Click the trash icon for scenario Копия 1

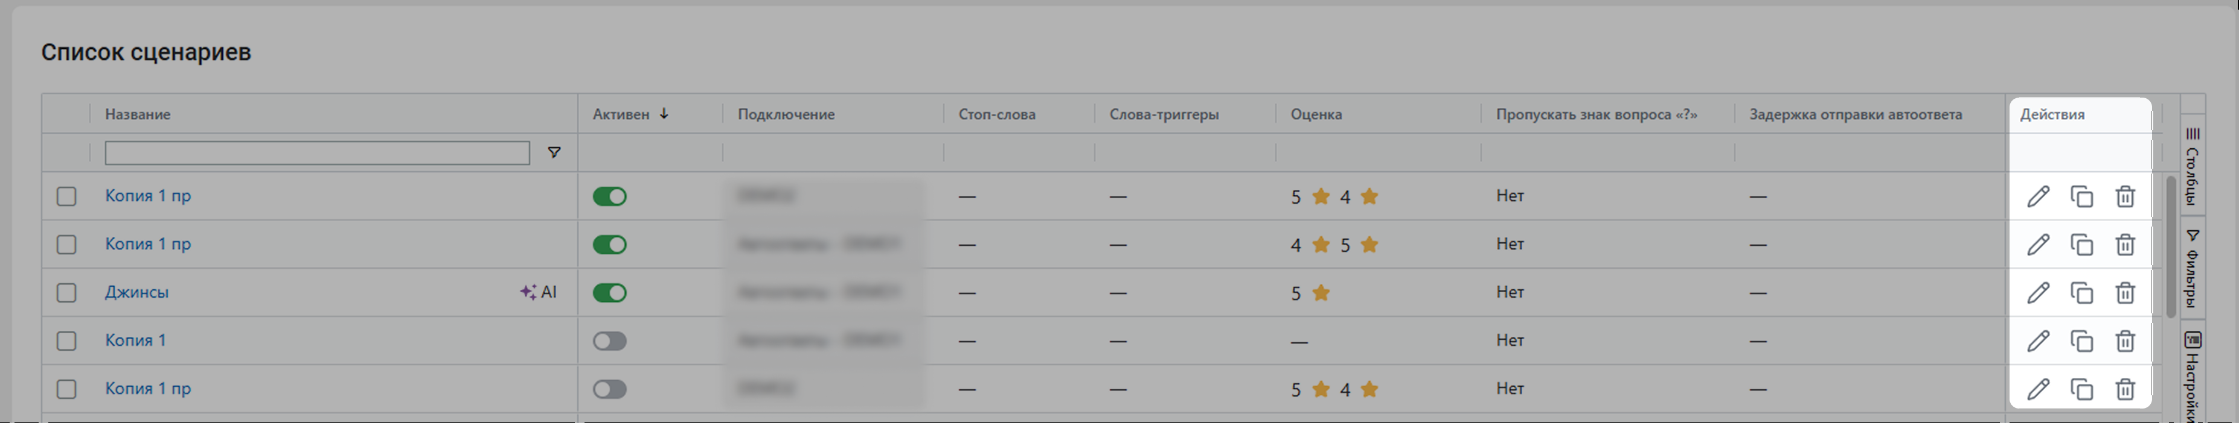[2125, 342]
